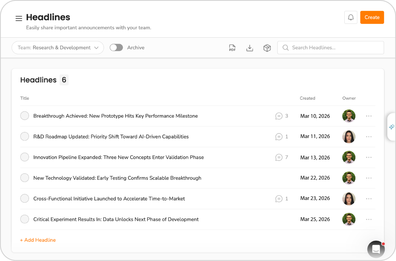This screenshot has height=261, width=396.
Task: Open ellipsis menu on Cross-Functional Initiative row
Action: 369,198
